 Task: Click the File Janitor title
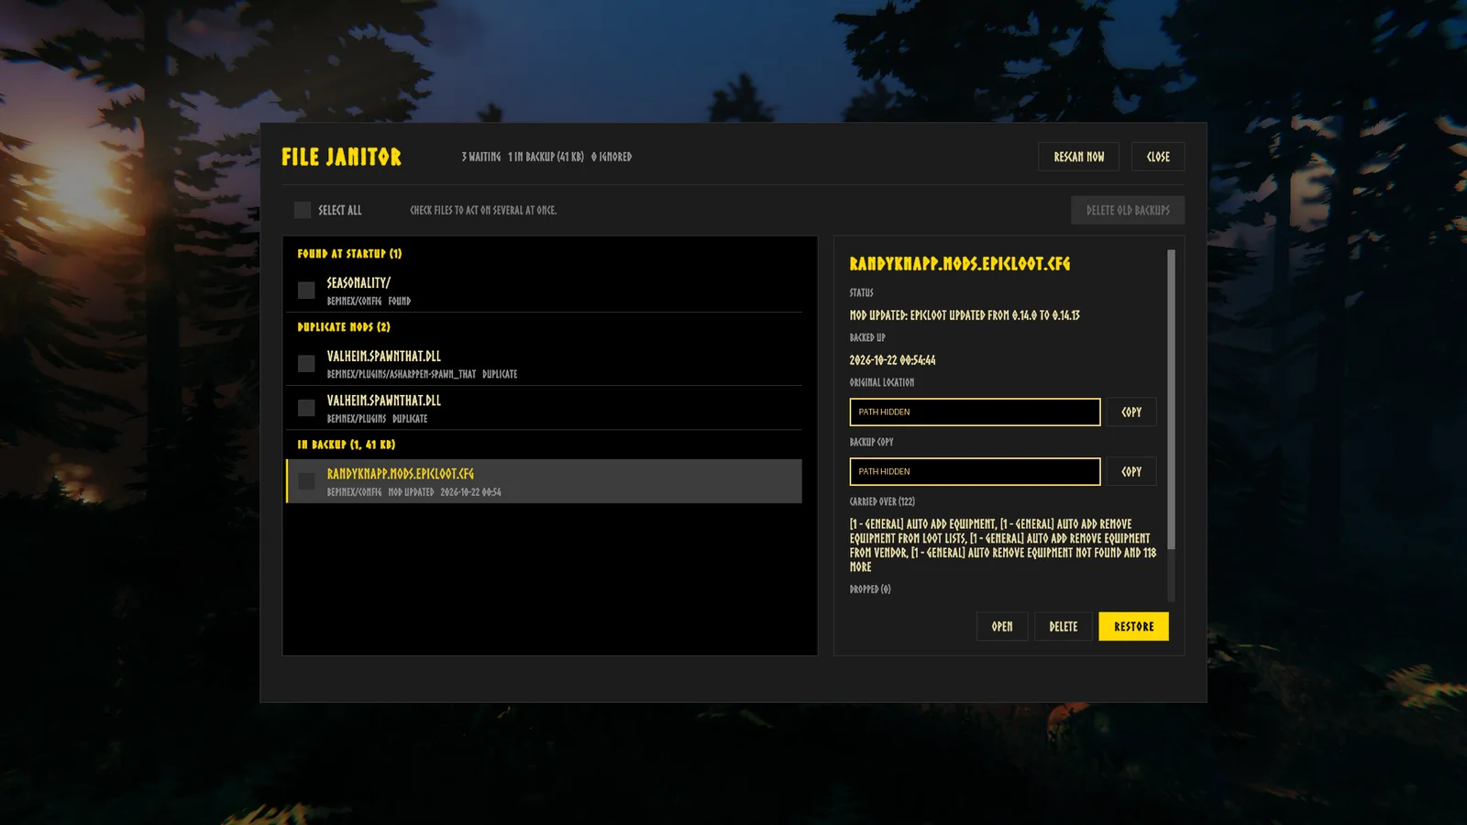(x=341, y=157)
